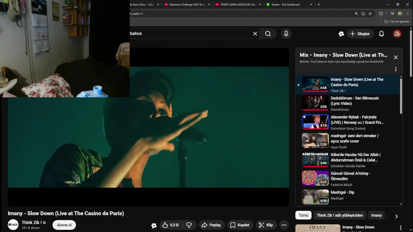Open the video title Imany - Slow Down
The height and width of the screenshot is (232, 413).
[x=66, y=213]
